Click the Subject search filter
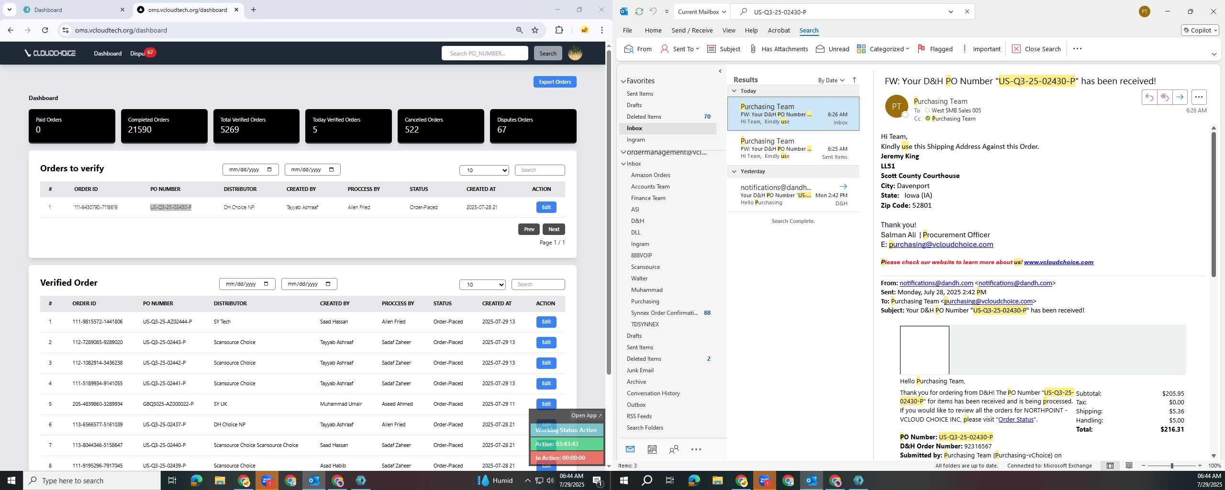The image size is (1225, 490). (x=724, y=49)
